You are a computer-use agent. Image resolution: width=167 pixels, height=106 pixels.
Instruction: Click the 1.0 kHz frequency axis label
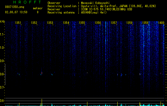pos(2,48)
